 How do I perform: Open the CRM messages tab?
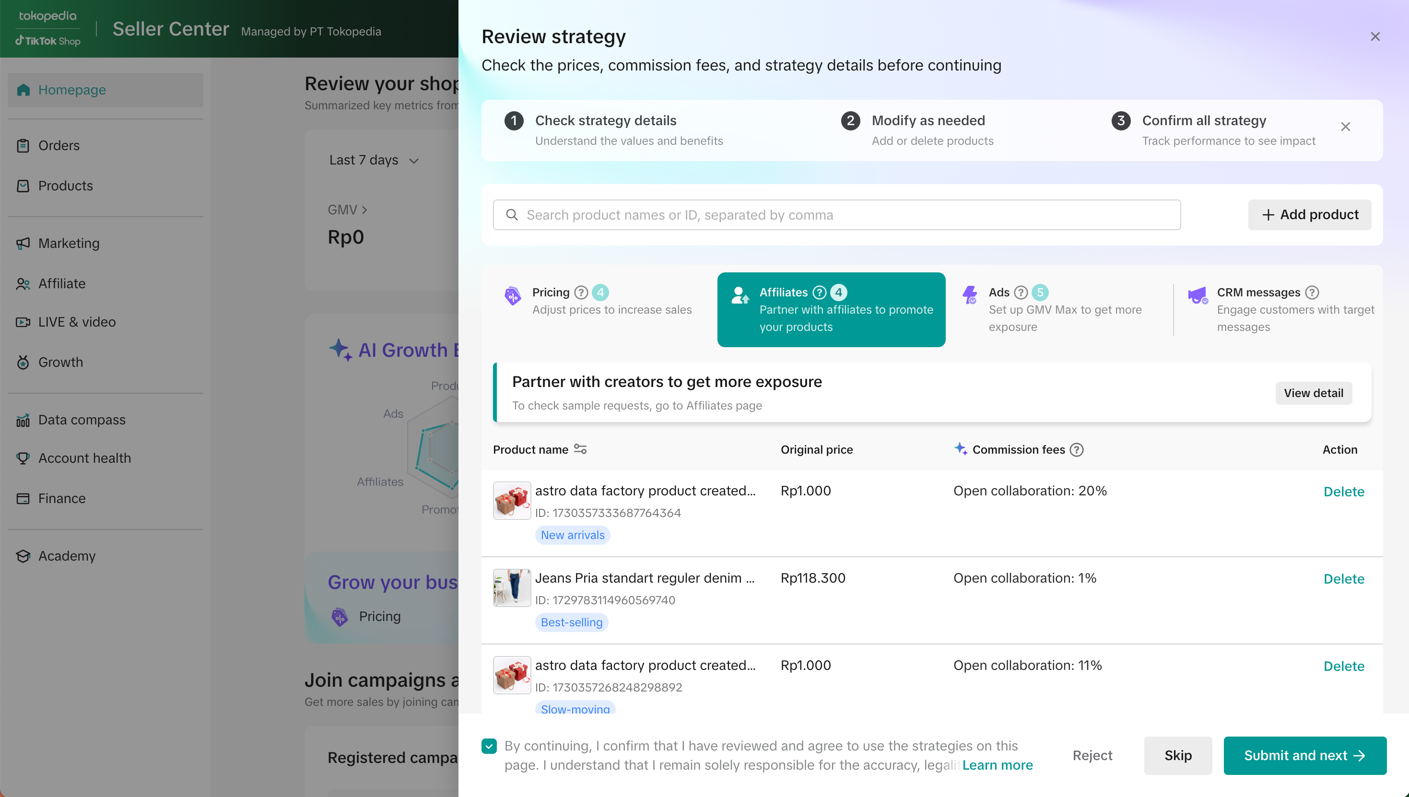coord(1280,309)
